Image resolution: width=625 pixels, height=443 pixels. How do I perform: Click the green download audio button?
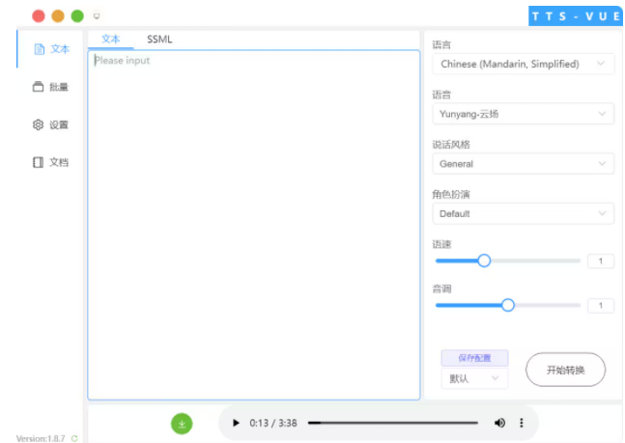[182, 424]
